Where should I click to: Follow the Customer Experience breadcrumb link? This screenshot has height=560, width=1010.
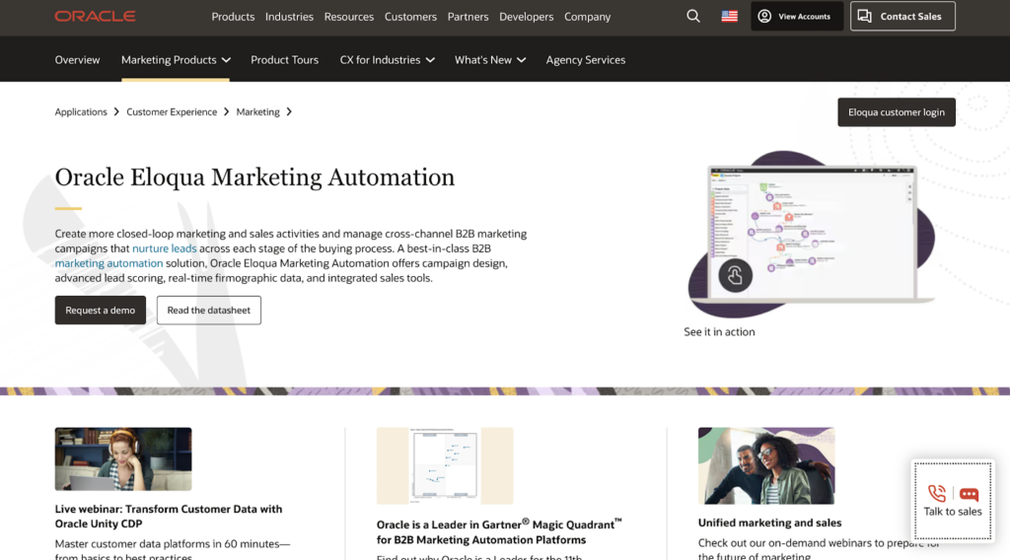tap(172, 112)
